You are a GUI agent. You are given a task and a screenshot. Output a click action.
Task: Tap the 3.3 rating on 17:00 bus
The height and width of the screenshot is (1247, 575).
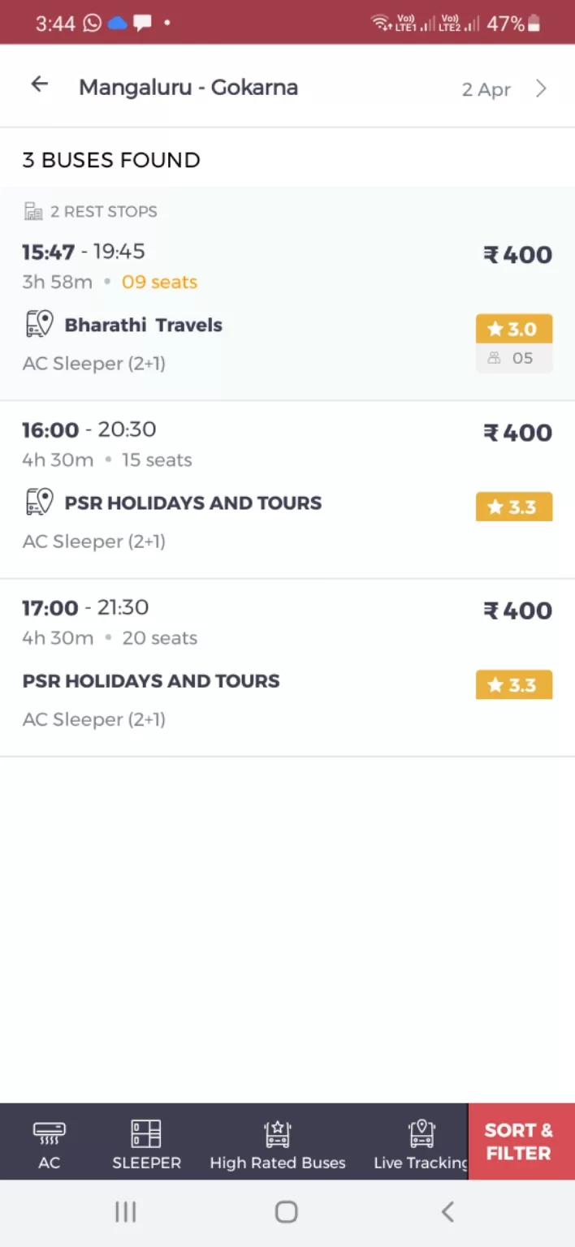514,684
